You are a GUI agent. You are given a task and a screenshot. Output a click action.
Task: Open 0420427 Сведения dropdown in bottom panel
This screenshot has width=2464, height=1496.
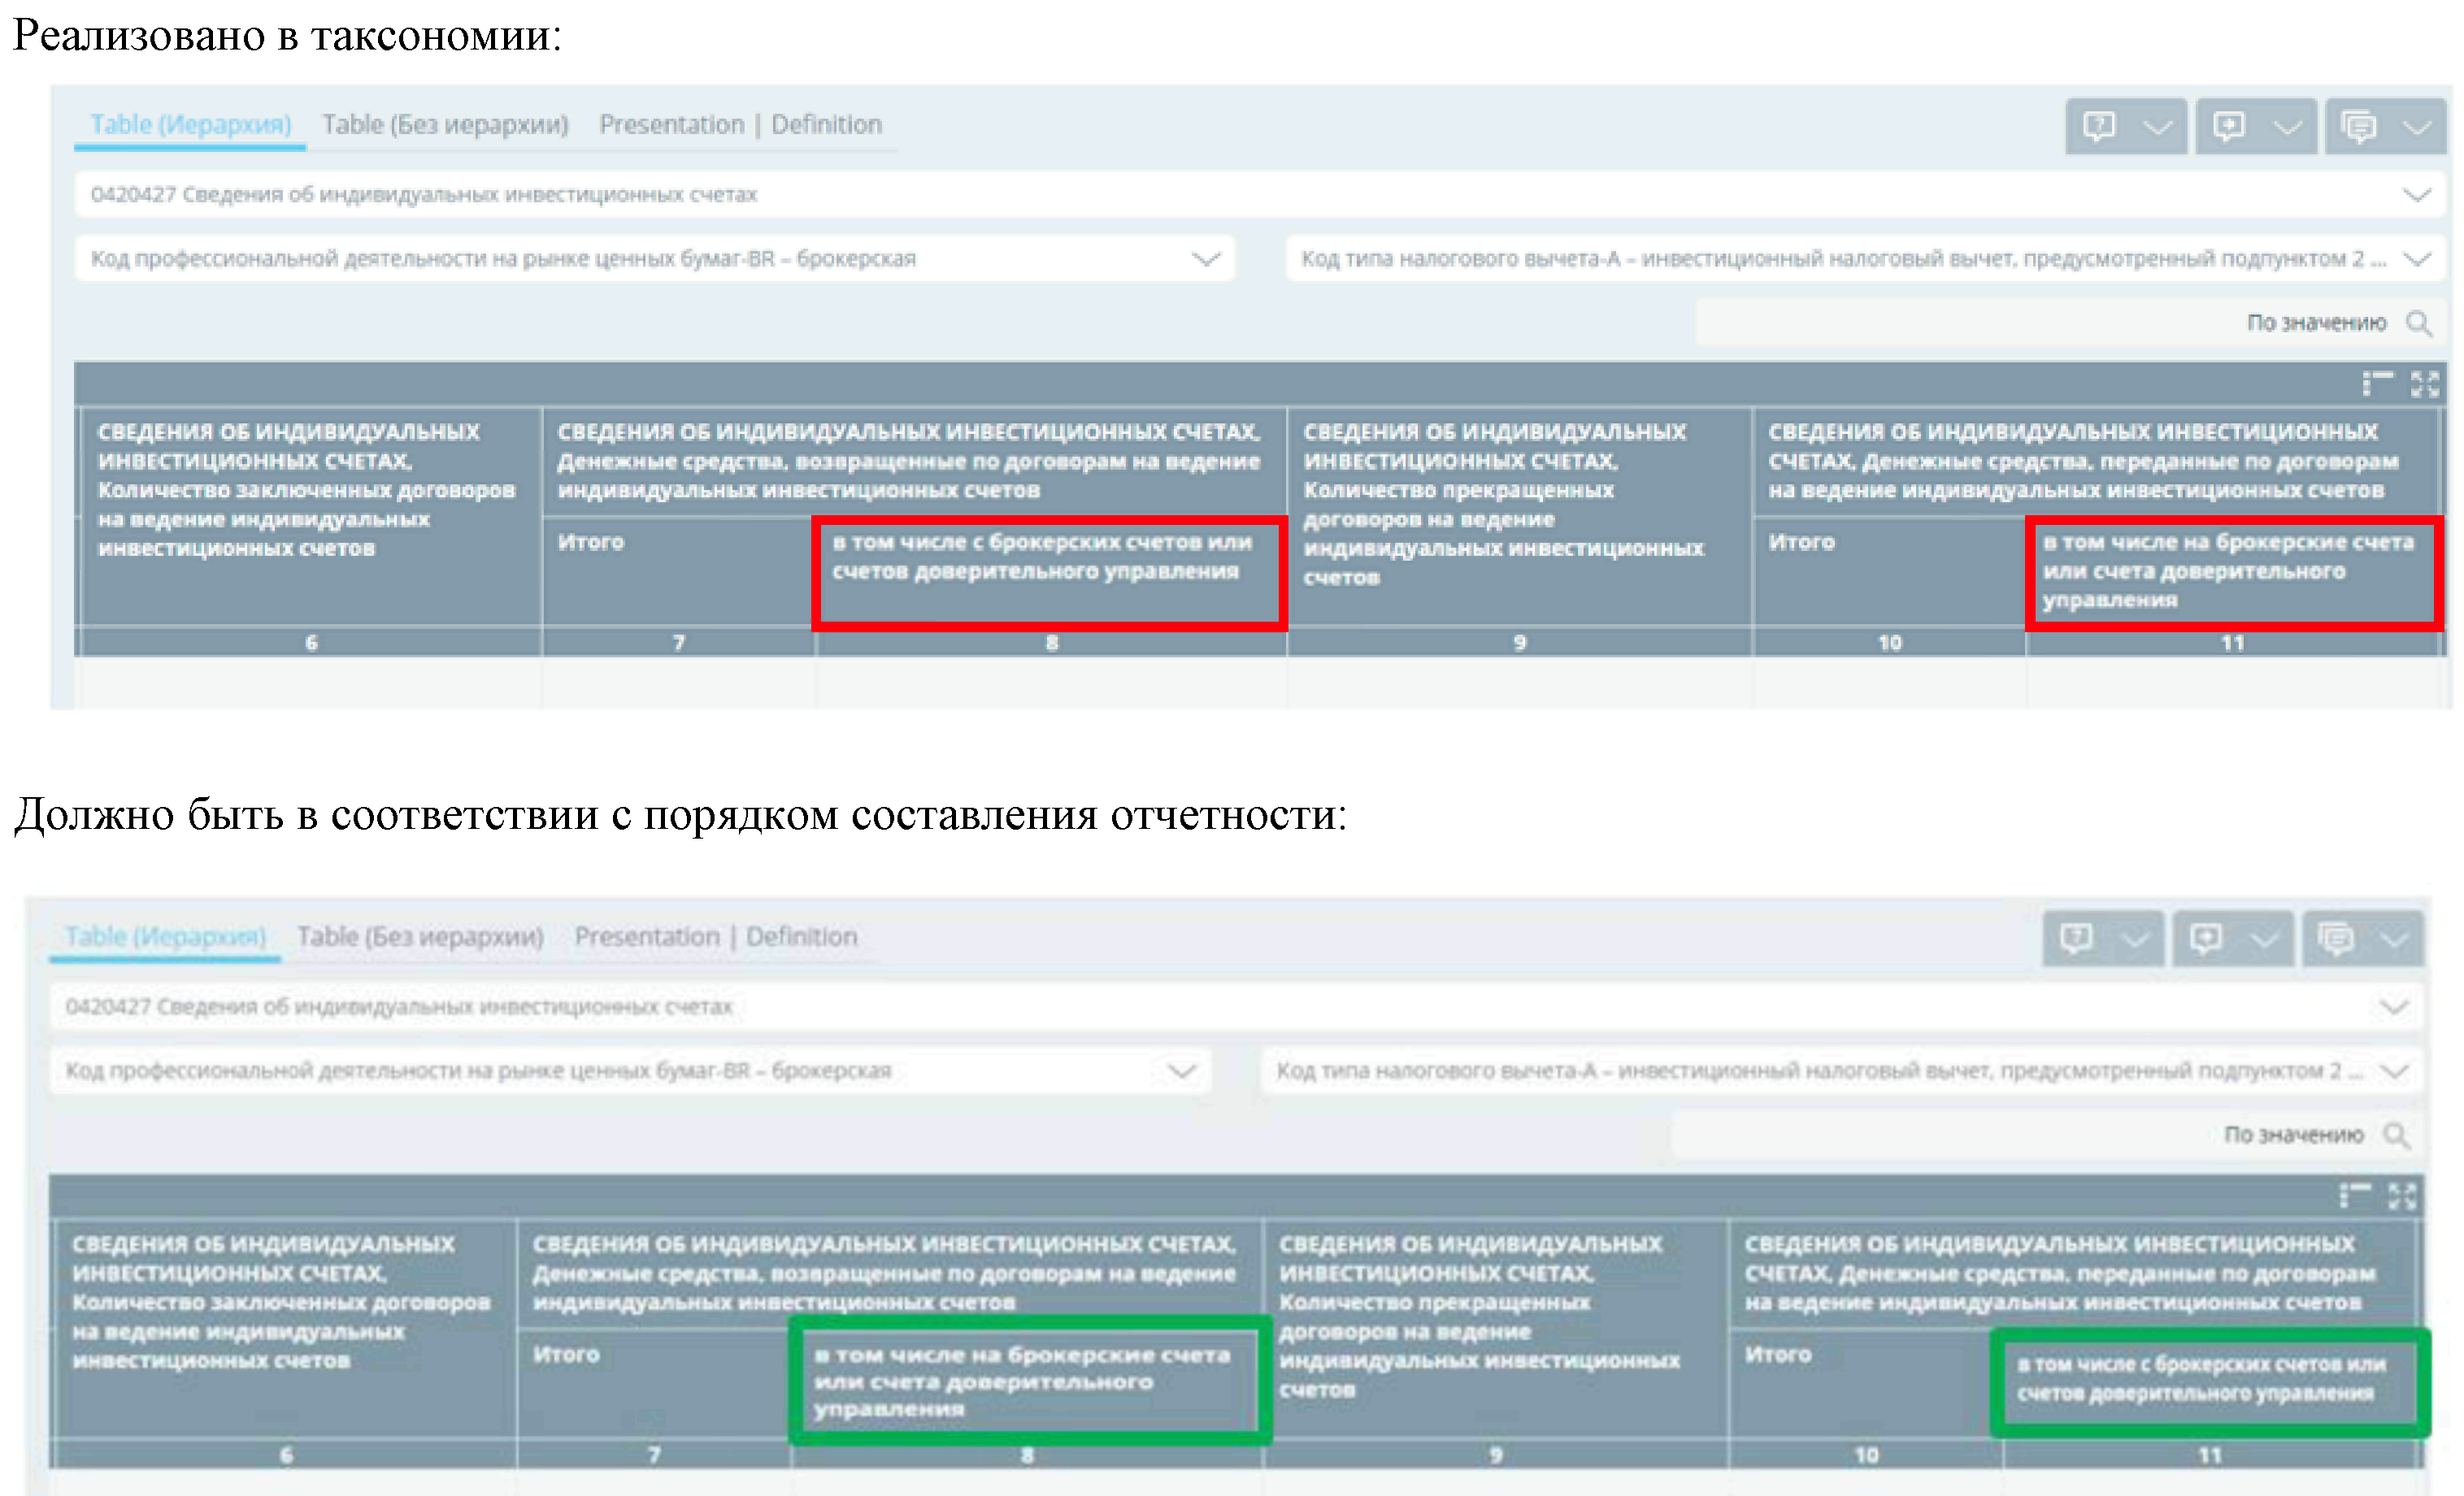pyautogui.click(x=1236, y=1006)
